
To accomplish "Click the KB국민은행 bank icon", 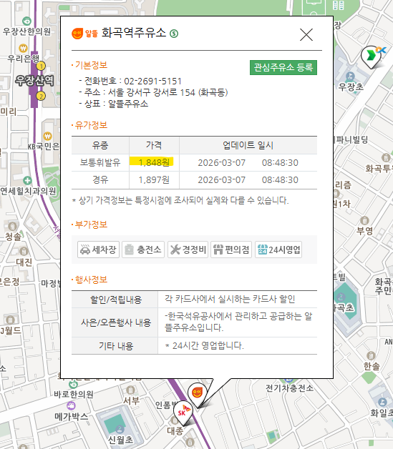I will [x=47, y=136].
